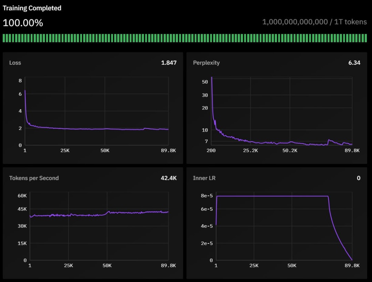Click the Loss value 1.847
The height and width of the screenshot is (282, 372).
[169, 63]
